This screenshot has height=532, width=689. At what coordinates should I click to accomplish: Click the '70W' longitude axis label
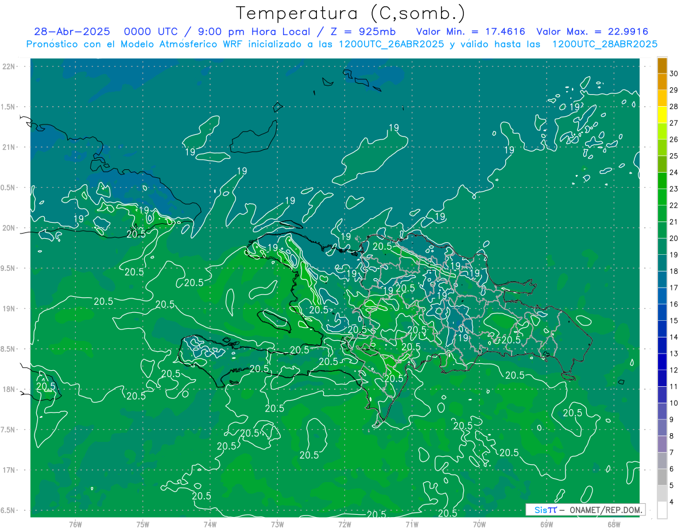tap(479, 524)
